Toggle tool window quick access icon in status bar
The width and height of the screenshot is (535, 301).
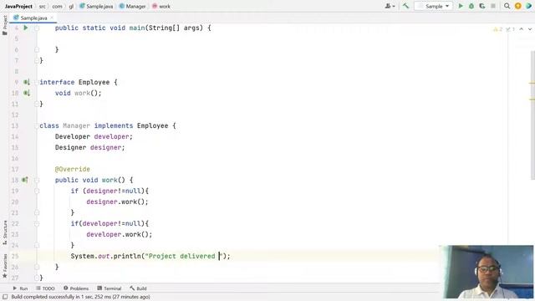click(5, 297)
